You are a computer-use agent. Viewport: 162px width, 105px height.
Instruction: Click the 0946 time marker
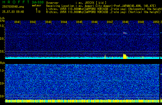[x=95, y=22]
